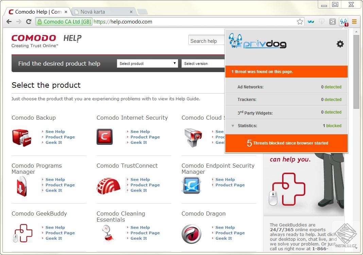Image resolution: width=363 pixels, height=255 pixels.
Task: Open the Chrome hamburger menu
Action: click(354, 22)
